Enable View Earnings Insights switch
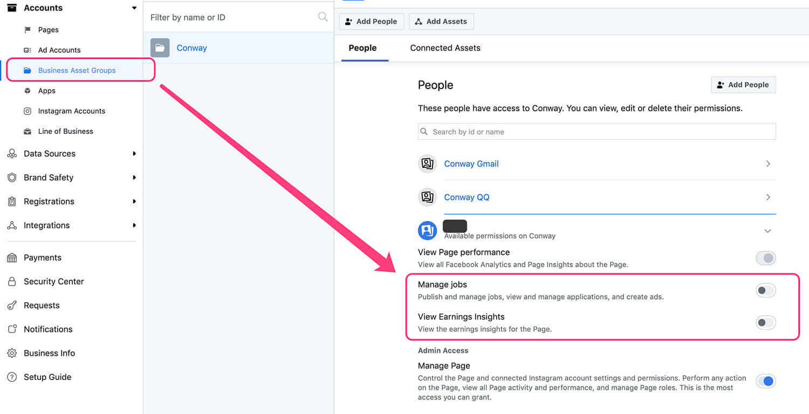The width and height of the screenshot is (809, 414). tap(765, 323)
